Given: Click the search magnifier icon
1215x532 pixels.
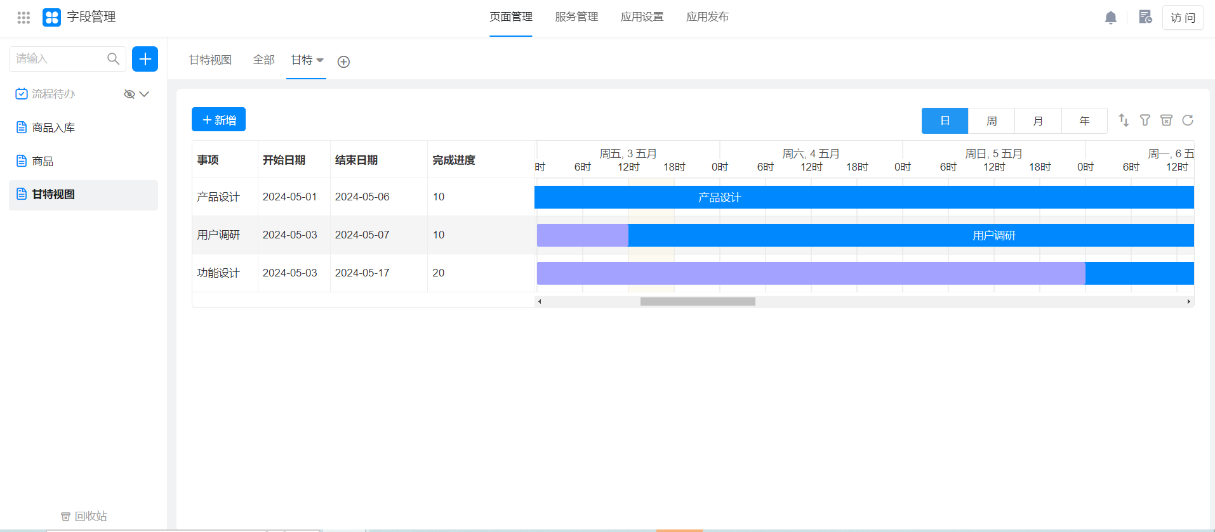Looking at the screenshot, I should point(113,59).
